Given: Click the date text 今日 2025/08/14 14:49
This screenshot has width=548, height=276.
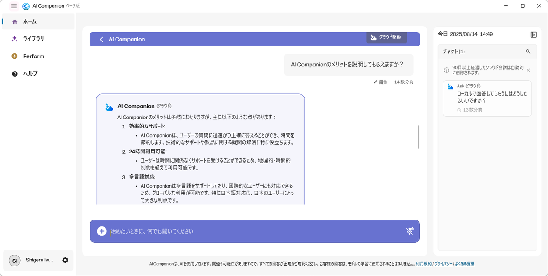Looking at the screenshot, I should [x=465, y=34].
